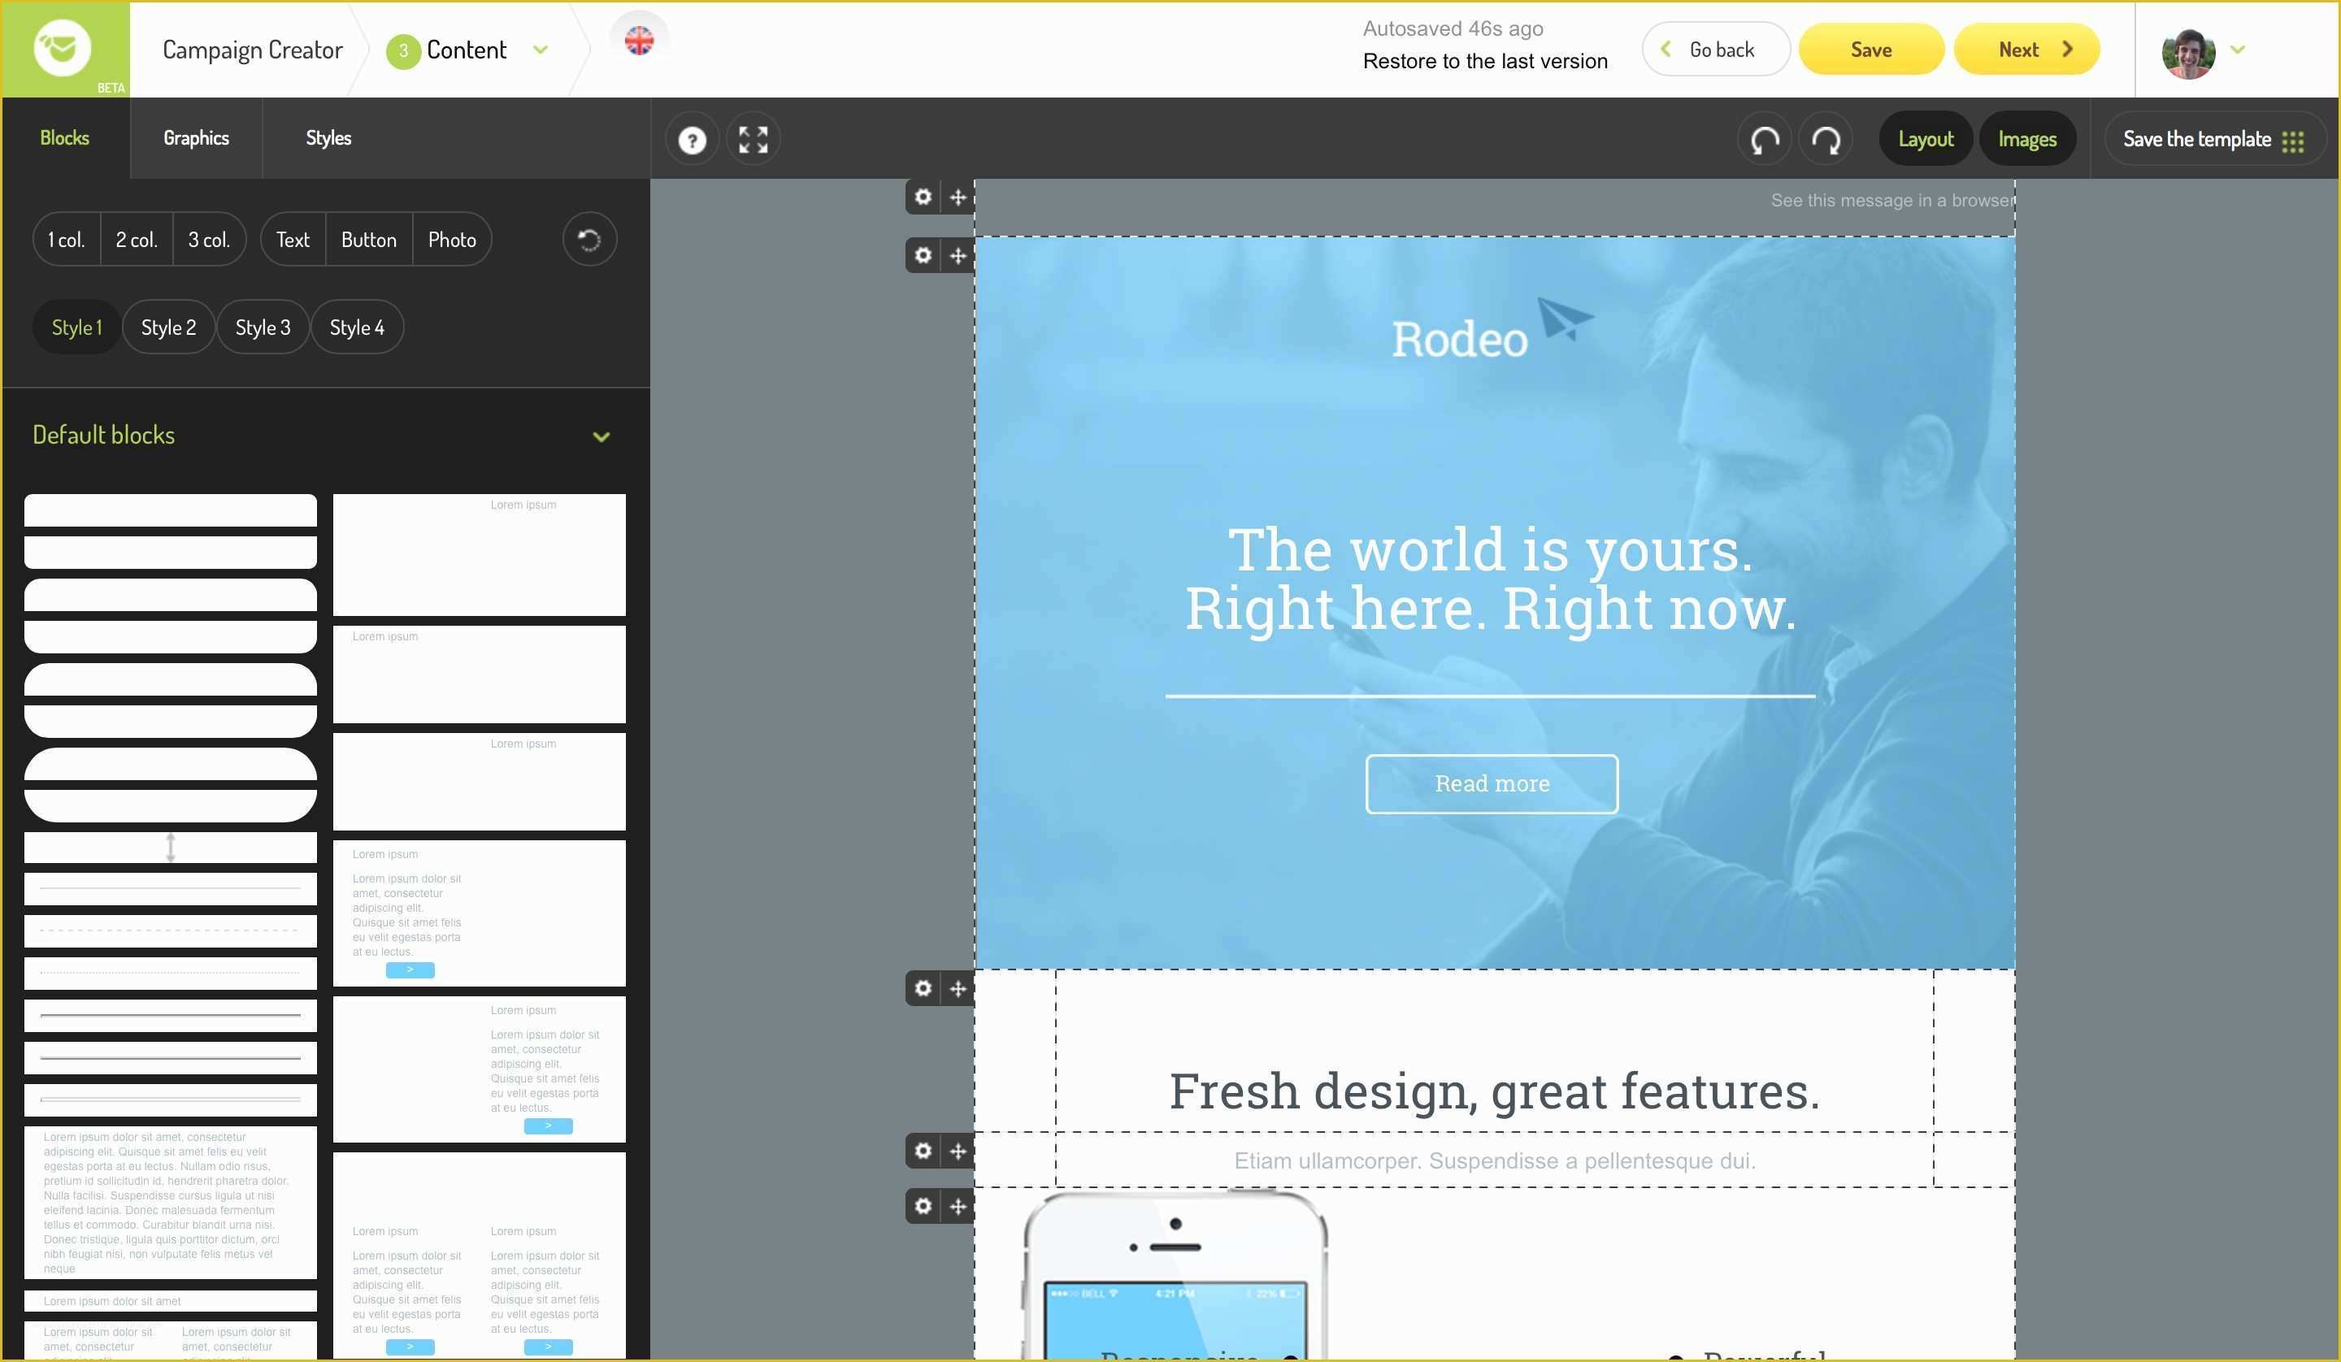Click the Save button
Screen dimensions: 2341x1362
pos(1873,49)
